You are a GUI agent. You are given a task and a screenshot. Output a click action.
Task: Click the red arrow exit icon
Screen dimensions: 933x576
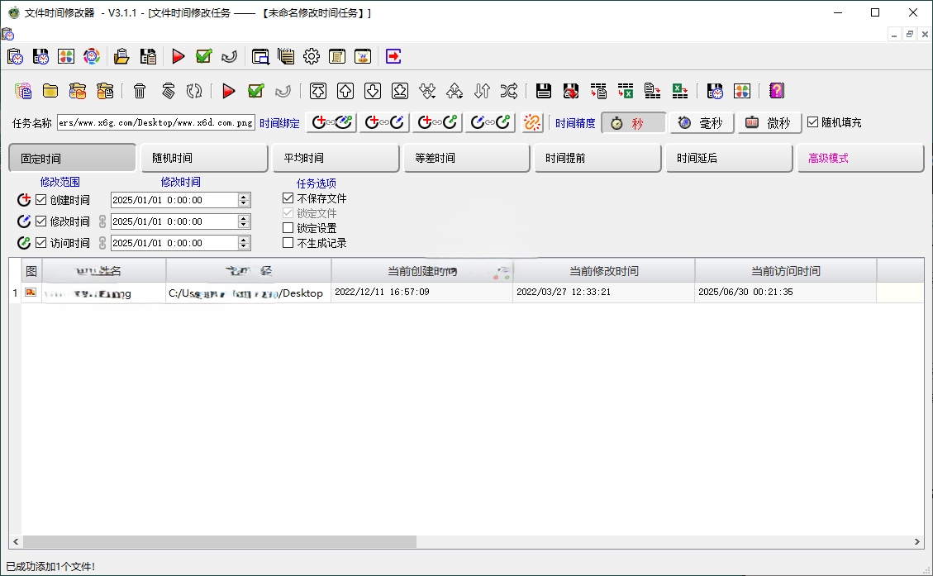coord(393,56)
